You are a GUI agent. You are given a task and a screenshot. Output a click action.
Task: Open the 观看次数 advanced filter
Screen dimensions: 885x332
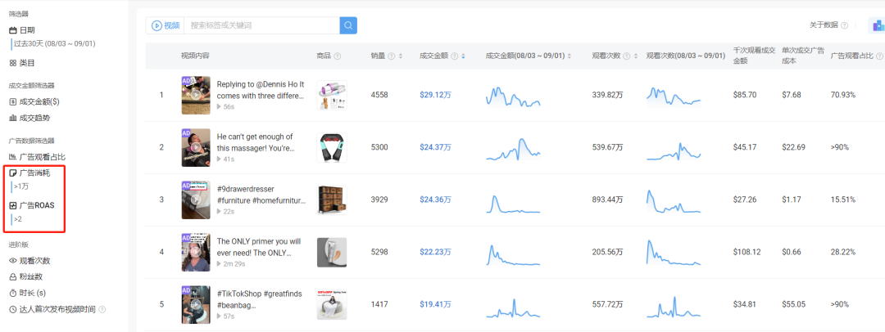pyautogui.click(x=30, y=260)
